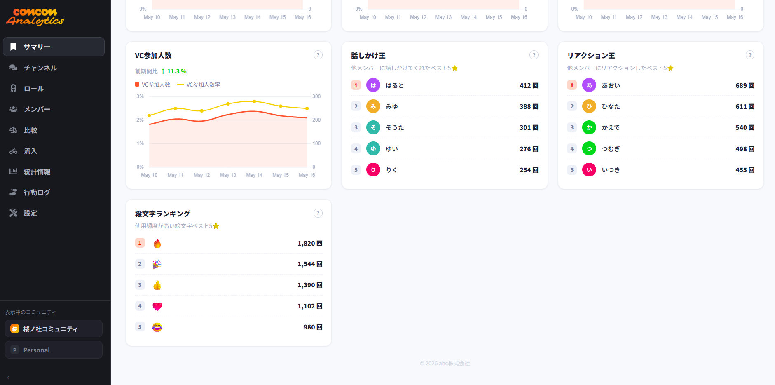This screenshot has height=385, width=775.
Task: Open help for リアクション王 card
Action: pos(750,55)
